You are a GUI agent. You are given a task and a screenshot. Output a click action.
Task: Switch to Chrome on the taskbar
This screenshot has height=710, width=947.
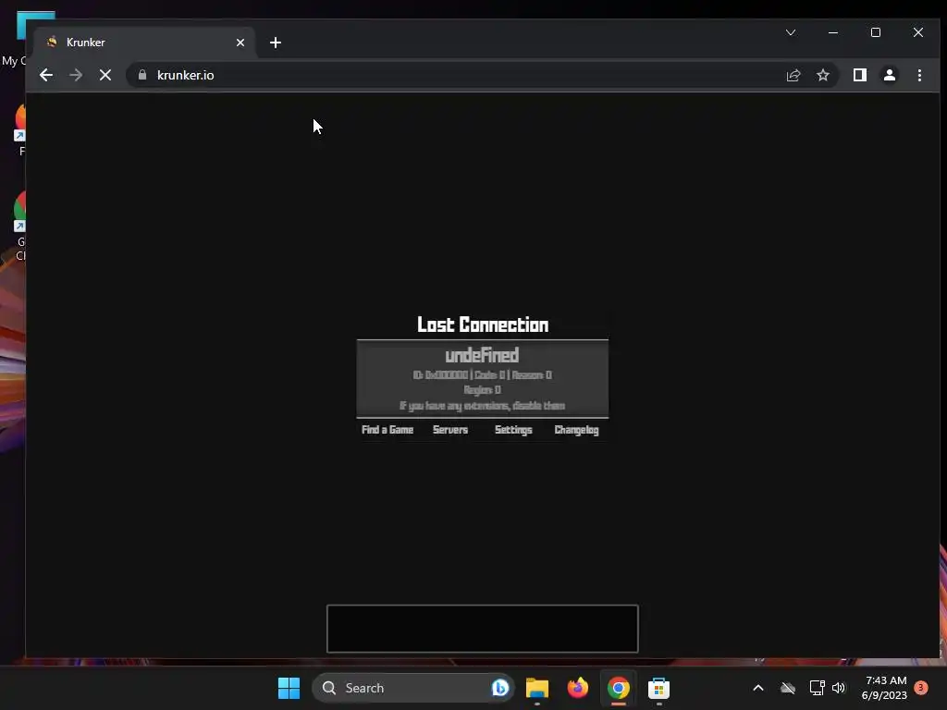pyautogui.click(x=619, y=688)
